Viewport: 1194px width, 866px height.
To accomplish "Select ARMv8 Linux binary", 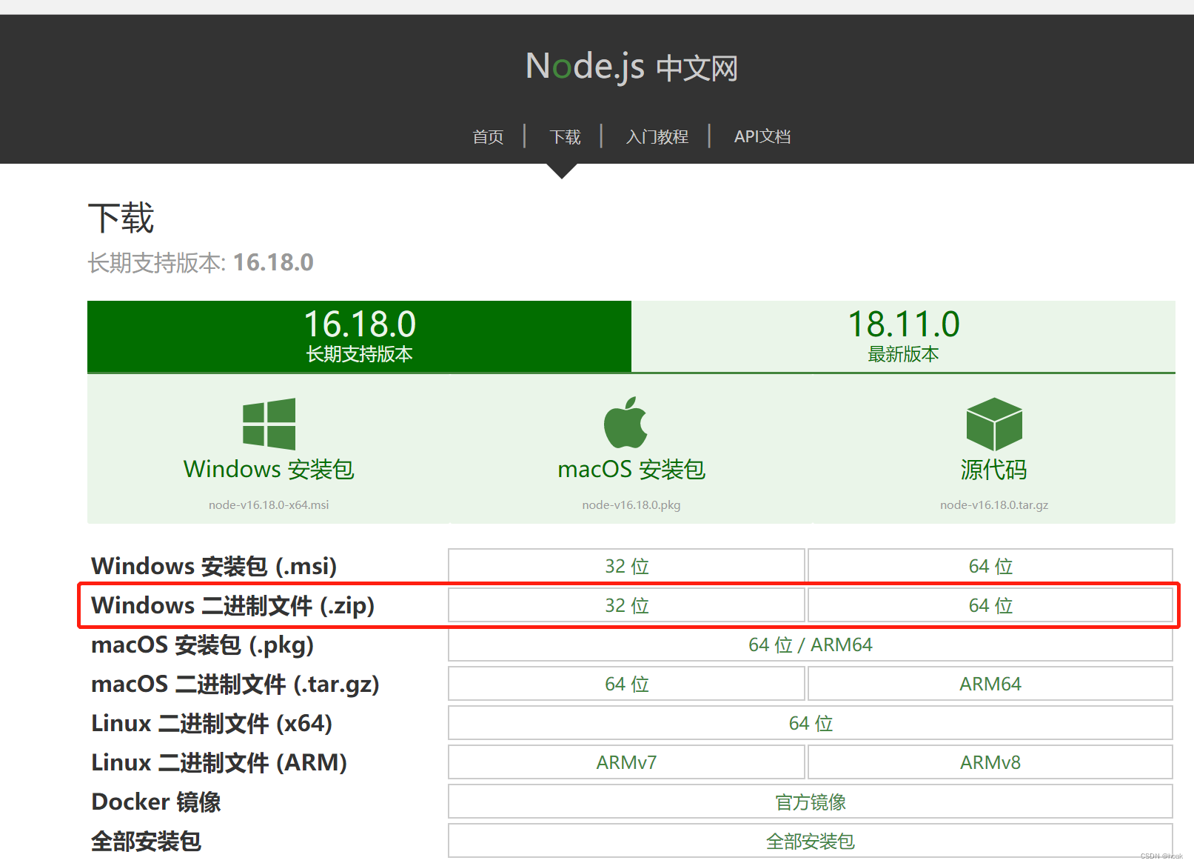I will [990, 762].
